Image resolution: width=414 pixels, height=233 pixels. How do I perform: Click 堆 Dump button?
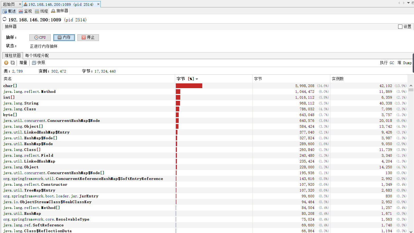404,63
